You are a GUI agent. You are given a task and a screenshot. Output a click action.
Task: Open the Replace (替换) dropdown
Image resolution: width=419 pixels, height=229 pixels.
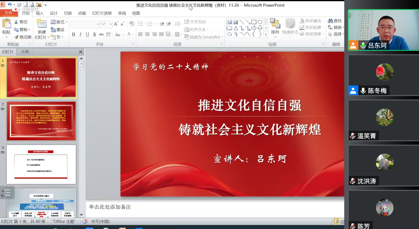tap(336, 27)
